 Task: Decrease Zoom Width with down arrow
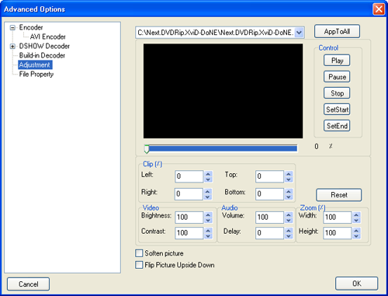coord(356,221)
